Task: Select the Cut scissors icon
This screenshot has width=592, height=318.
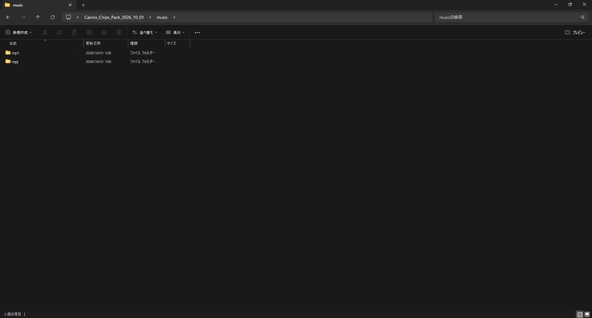Action: (45, 32)
